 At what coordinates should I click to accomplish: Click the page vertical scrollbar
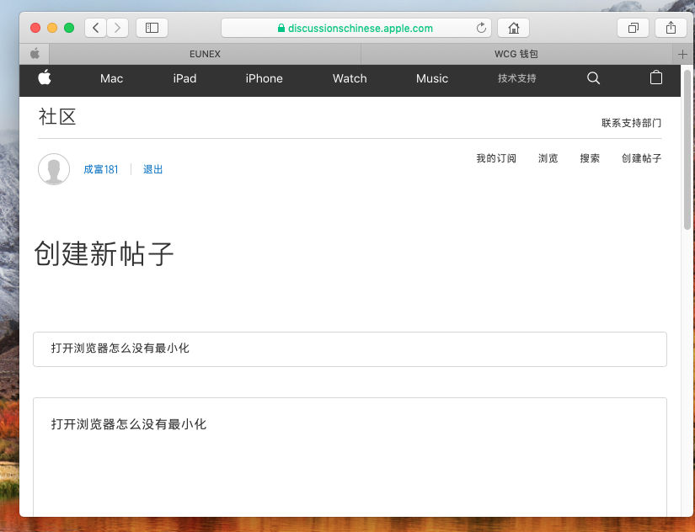coord(687,152)
